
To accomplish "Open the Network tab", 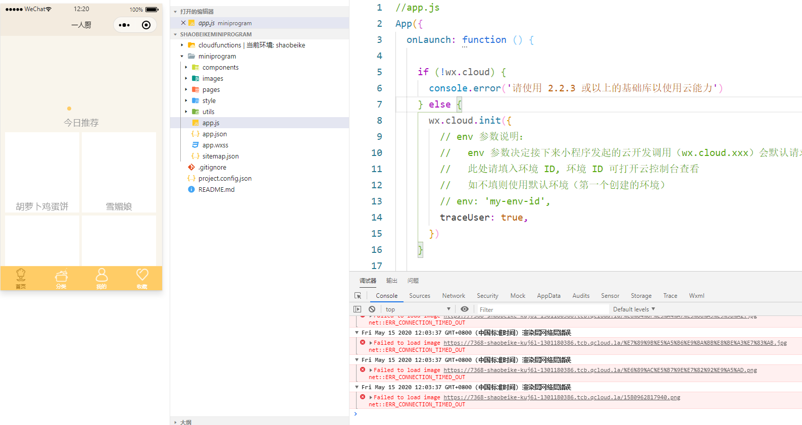I will (x=454, y=296).
